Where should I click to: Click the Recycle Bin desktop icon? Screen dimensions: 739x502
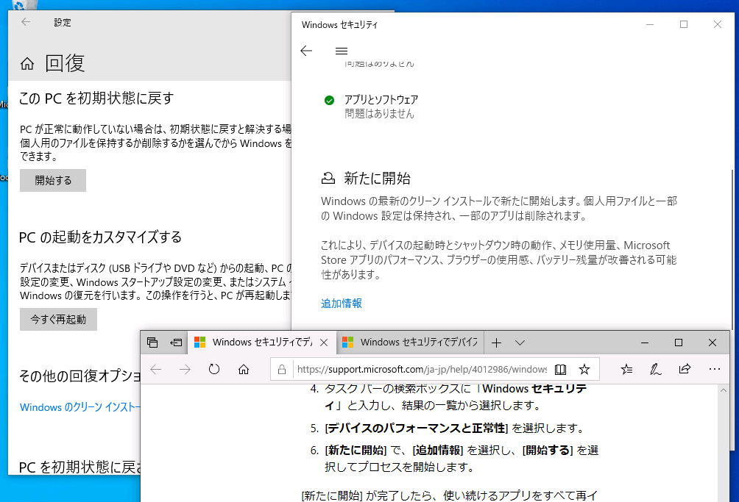tap(25, 4)
